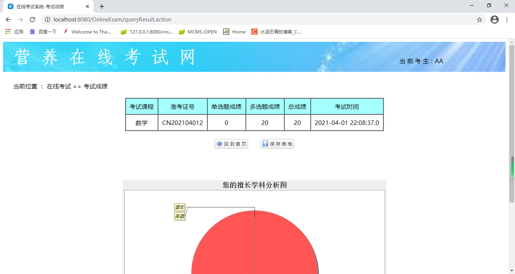515x274 pixels.
Task: Open the Chrome three-dot menu
Action: (x=507, y=19)
